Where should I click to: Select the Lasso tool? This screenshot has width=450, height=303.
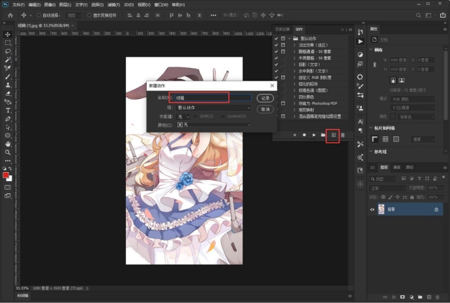(x=8, y=51)
